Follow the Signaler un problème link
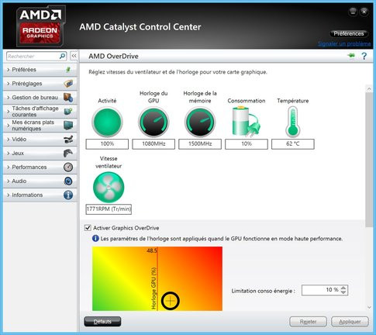376x335 pixels. (344, 43)
